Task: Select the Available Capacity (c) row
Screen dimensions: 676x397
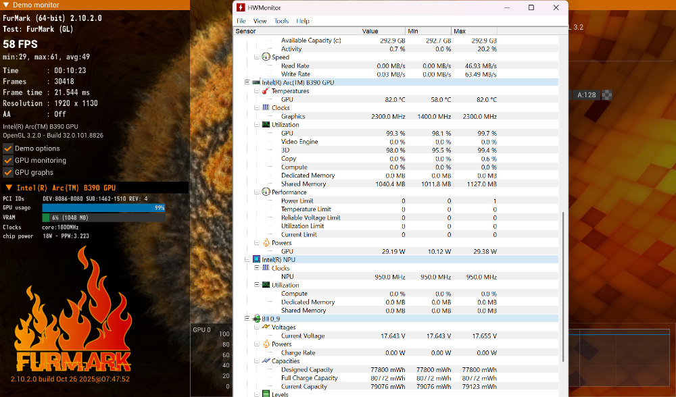Action: click(395, 40)
